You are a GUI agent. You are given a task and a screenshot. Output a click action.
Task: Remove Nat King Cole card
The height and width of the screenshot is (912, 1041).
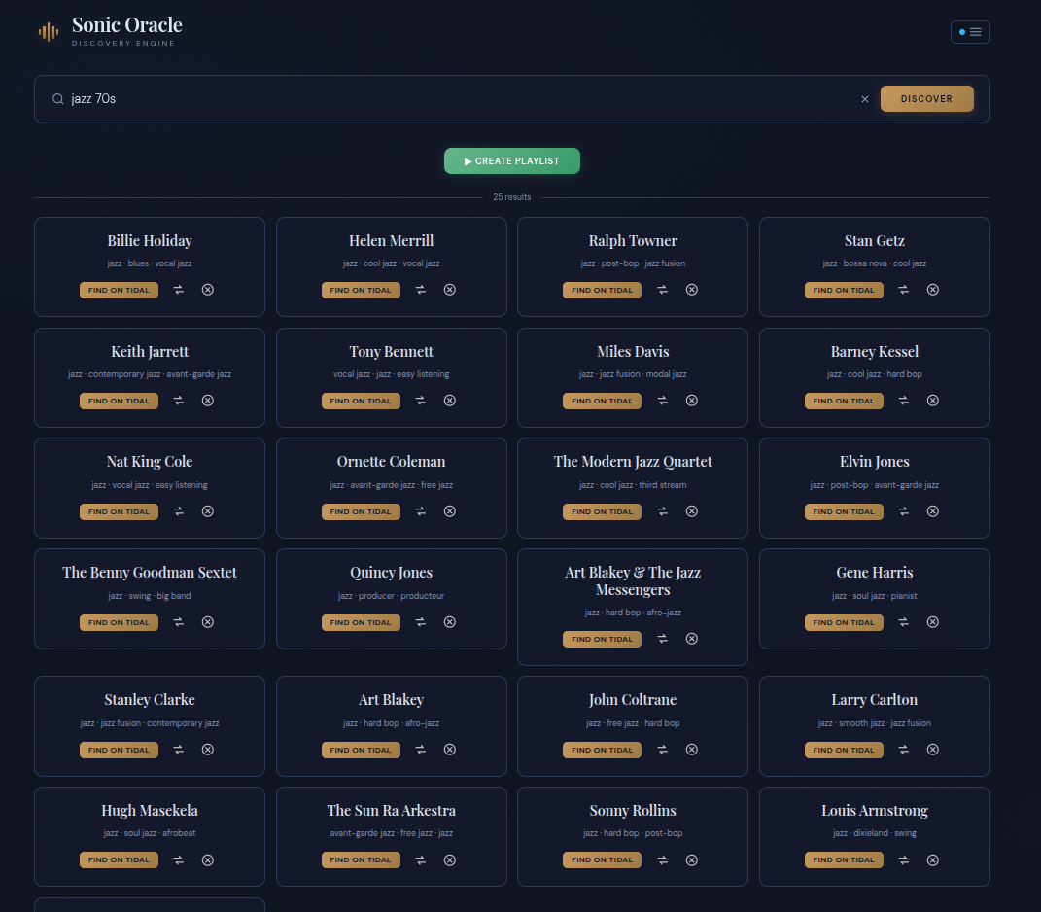[208, 511]
